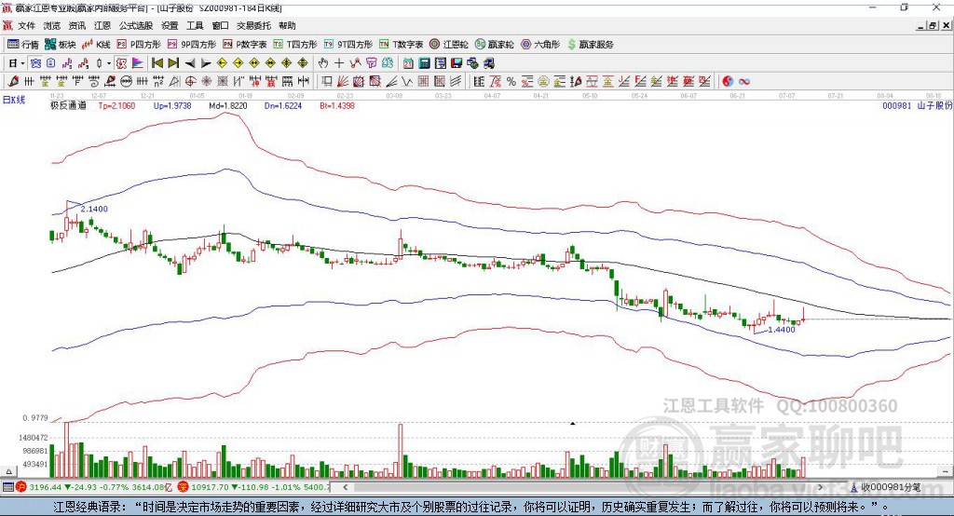
Task: Select the red fan lines tool
Action: click(343, 82)
